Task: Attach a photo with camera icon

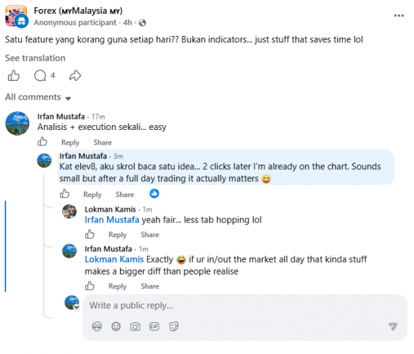Action: click(x=135, y=326)
